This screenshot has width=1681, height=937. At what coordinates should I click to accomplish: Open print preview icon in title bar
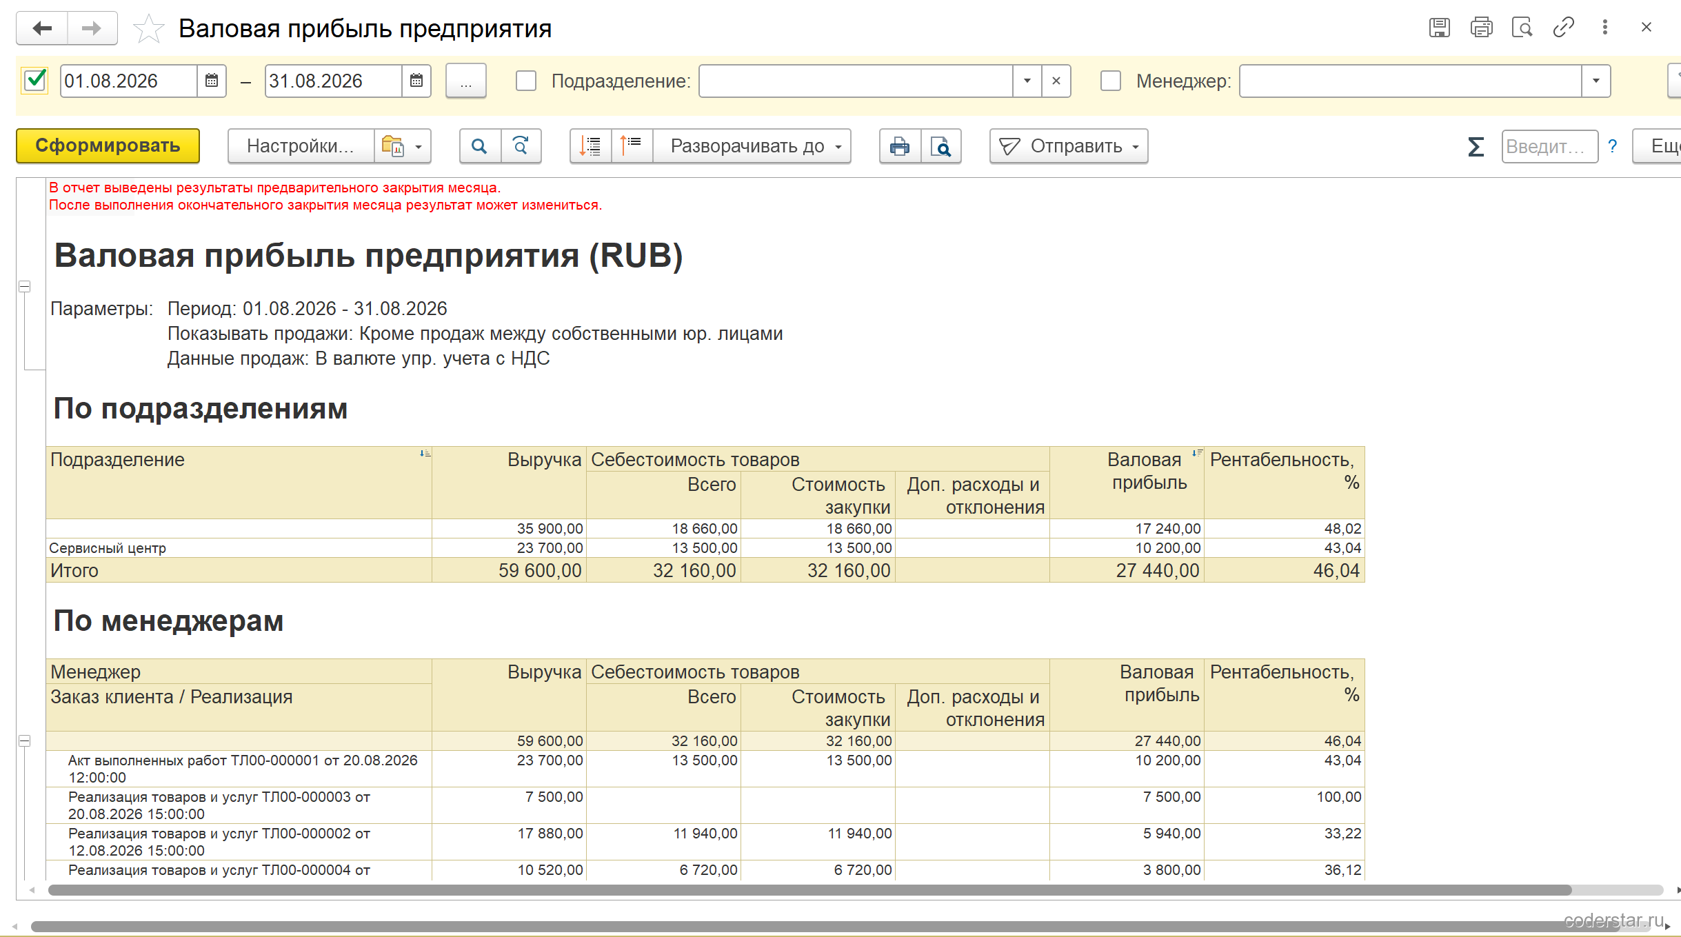point(1522,28)
